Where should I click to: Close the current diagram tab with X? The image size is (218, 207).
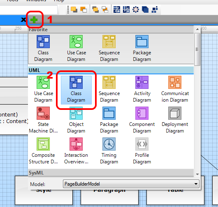point(23,20)
